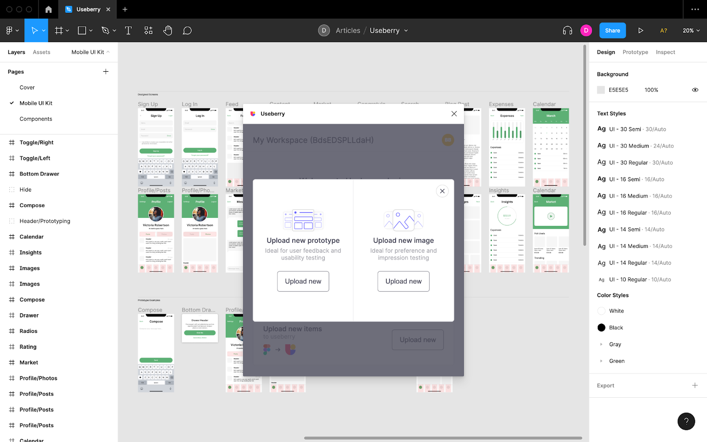707x442 pixels.
Task: Close the Useberry plugin window
Action: tap(454, 114)
